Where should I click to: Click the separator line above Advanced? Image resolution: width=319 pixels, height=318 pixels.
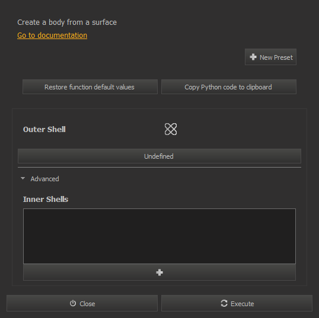tap(159, 168)
